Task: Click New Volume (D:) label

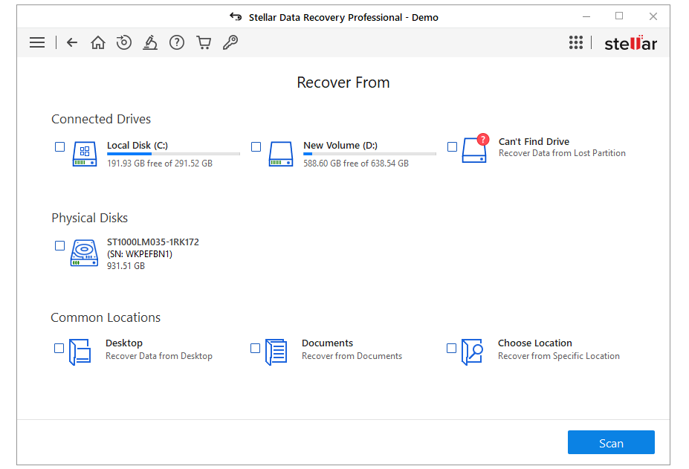Action: (340, 146)
